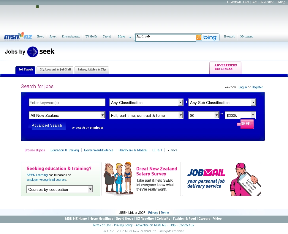
Task: Click Jobs in top bar
Action: point(254,2)
